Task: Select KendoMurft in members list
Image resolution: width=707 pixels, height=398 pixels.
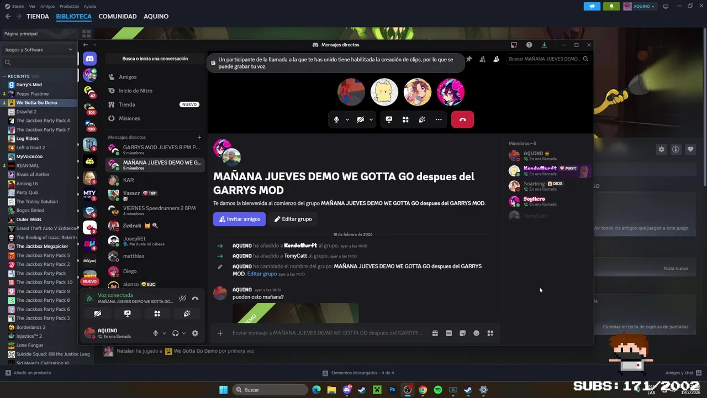Action: pos(549,171)
